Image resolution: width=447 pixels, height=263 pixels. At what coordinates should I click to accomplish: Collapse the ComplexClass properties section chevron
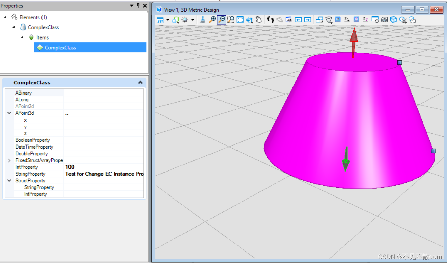click(140, 82)
